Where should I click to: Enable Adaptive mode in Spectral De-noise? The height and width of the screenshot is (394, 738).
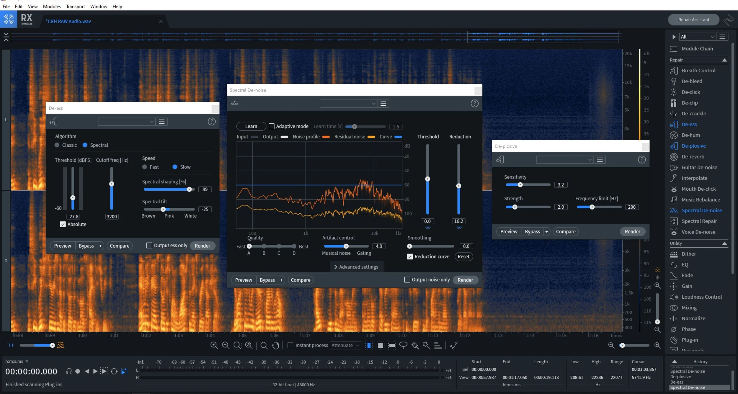(271, 126)
